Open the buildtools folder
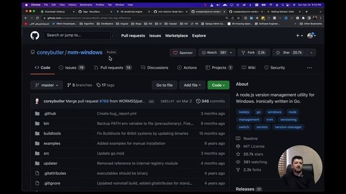The height and width of the screenshot is (194, 346). click(x=52, y=133)
